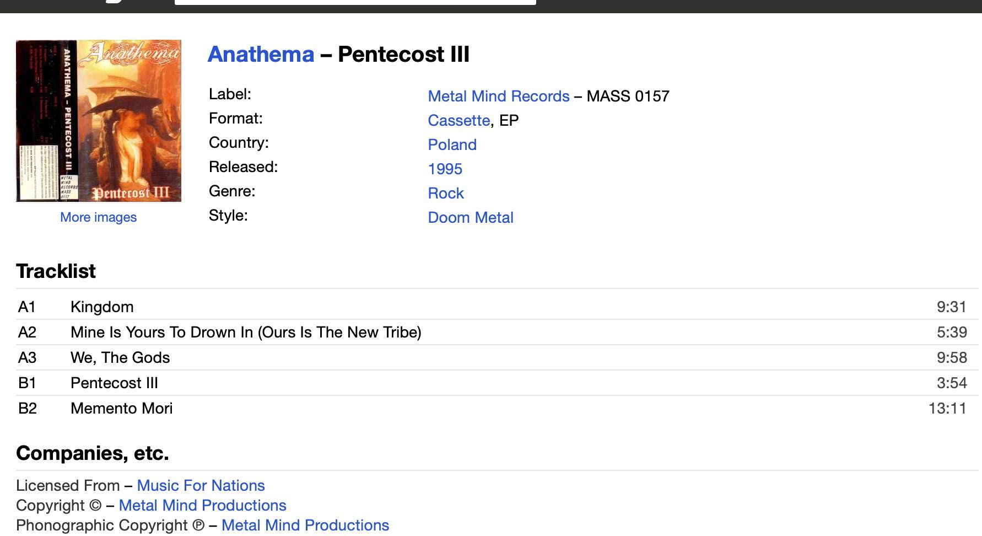Click the Genre: field name
This screenshot has width=982, height=536.
(232, 191)
